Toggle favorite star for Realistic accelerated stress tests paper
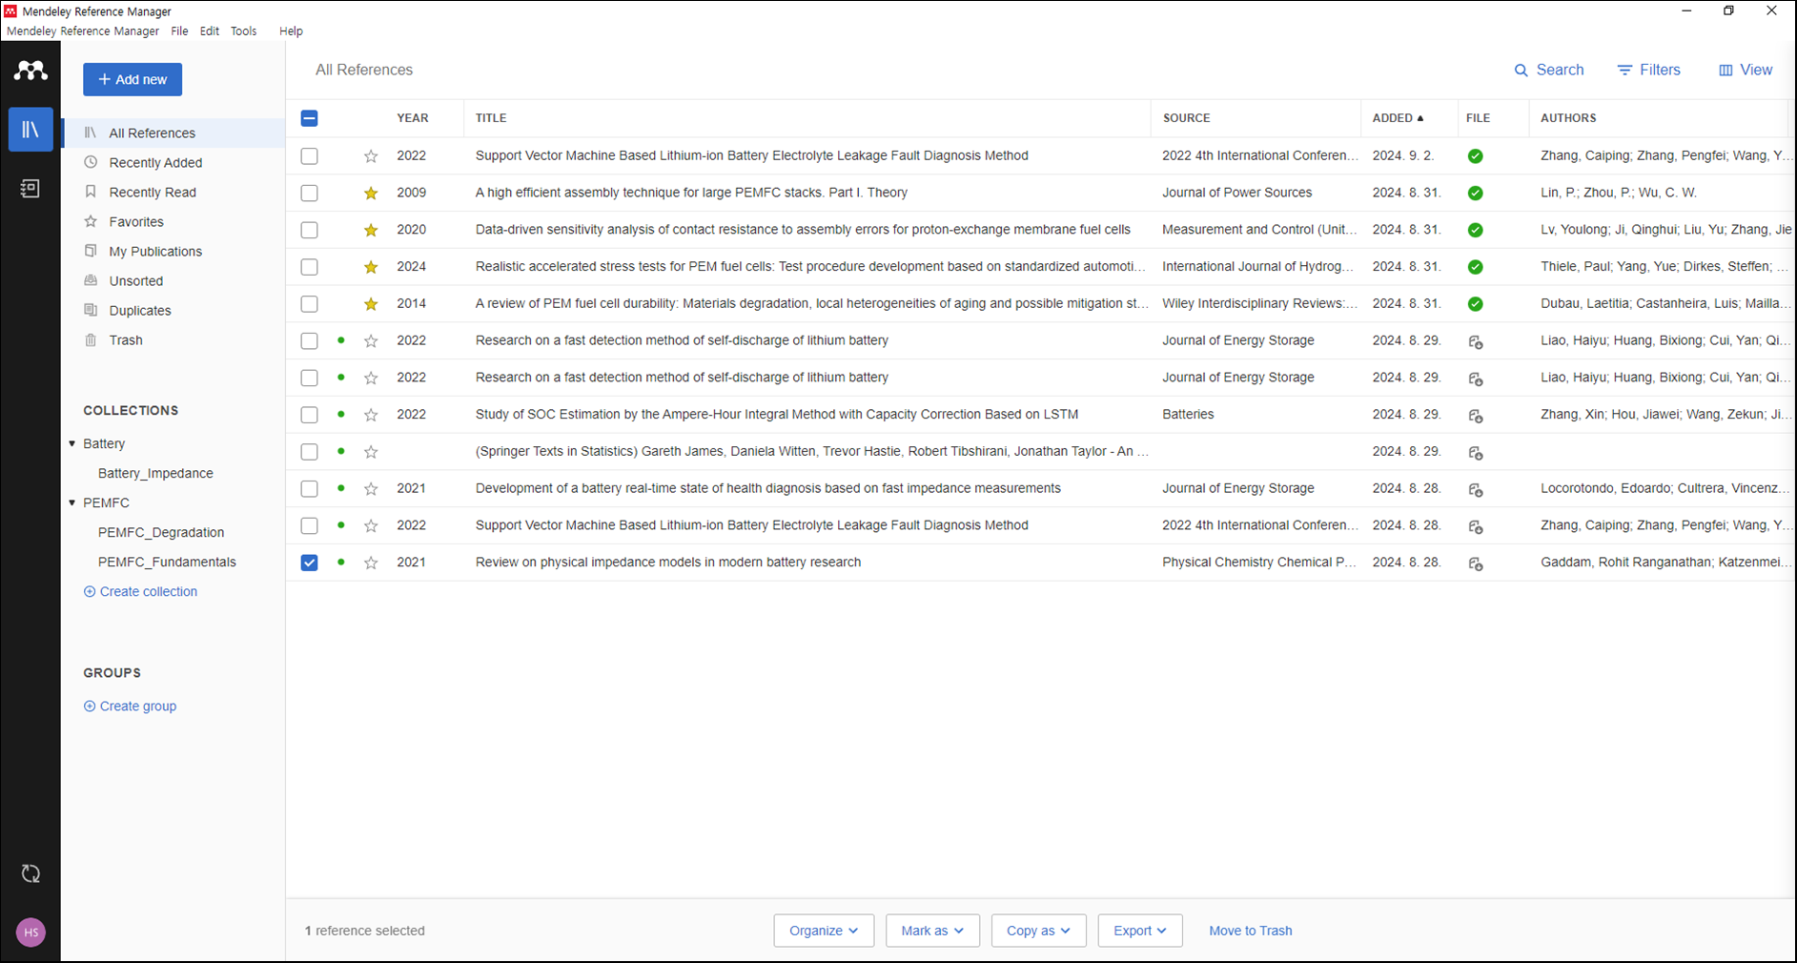This screenshot has height=963, width=1797. (x=371, y=268)
